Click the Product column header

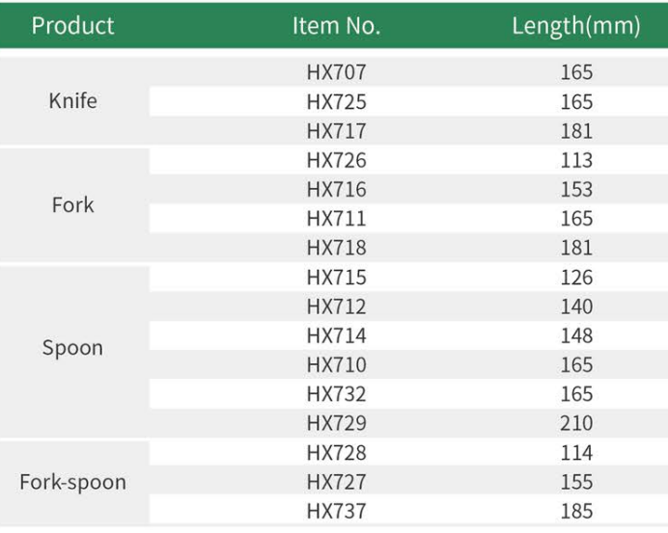pyautogui.click(x=72, y=26)
